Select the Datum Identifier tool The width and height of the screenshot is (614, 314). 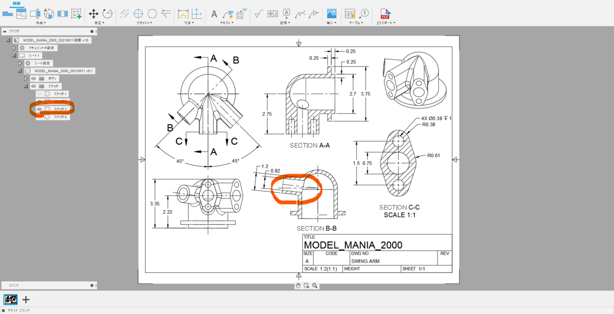pyautogui.click(x=287, y=13)
